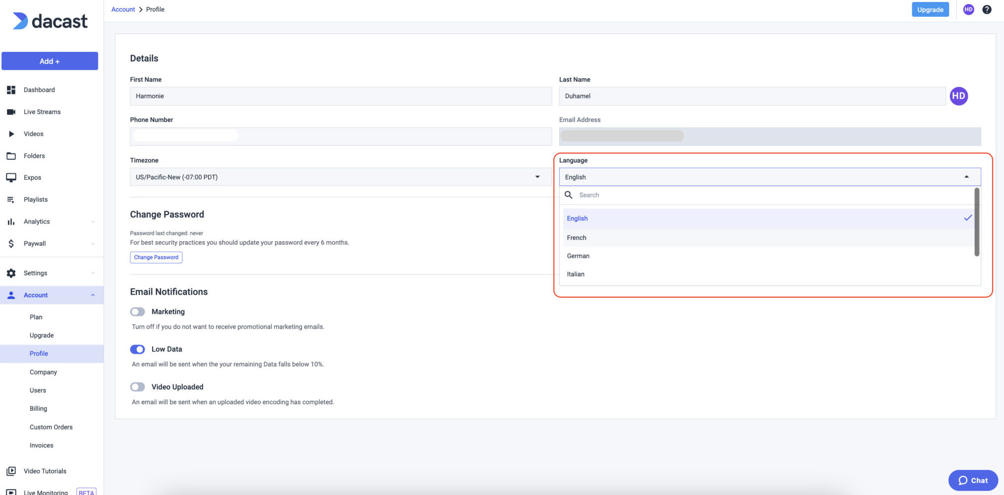This screenshot has height=495, width=1004.
Task: Open the Folders icon in sidebar
Action: click(11, 156)
